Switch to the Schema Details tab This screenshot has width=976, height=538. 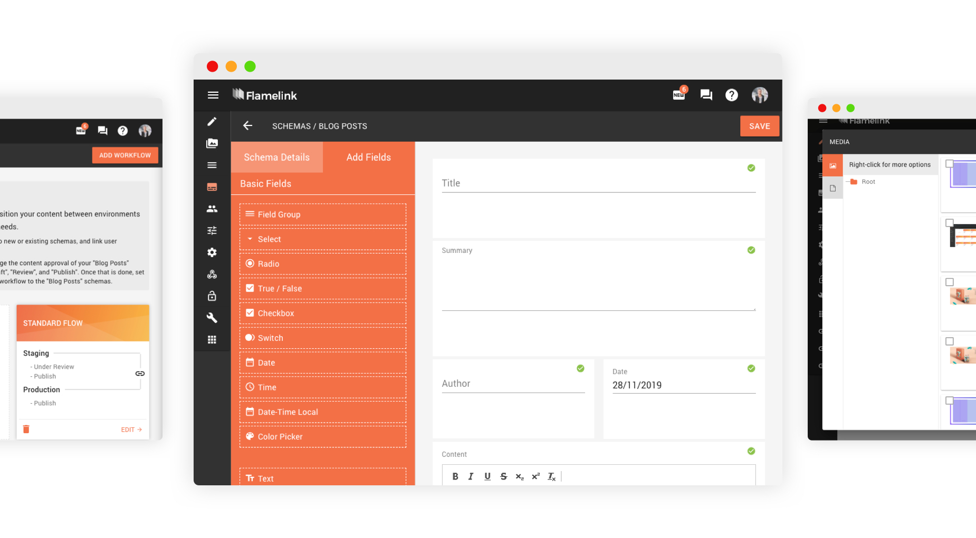pos(277,157)
